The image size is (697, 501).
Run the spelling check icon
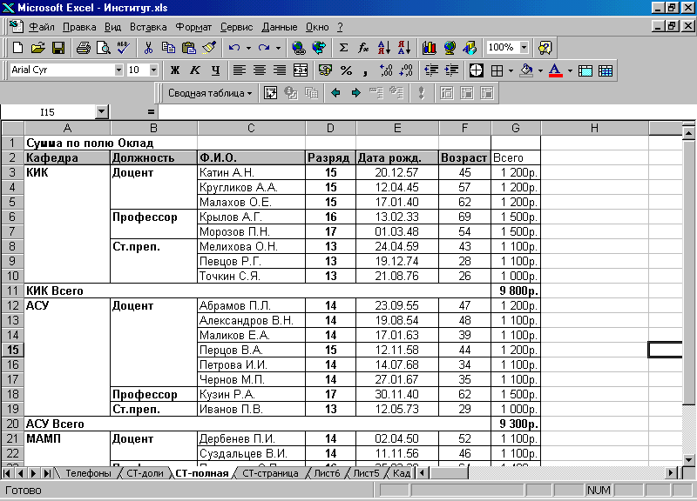(x=124, y=48)
